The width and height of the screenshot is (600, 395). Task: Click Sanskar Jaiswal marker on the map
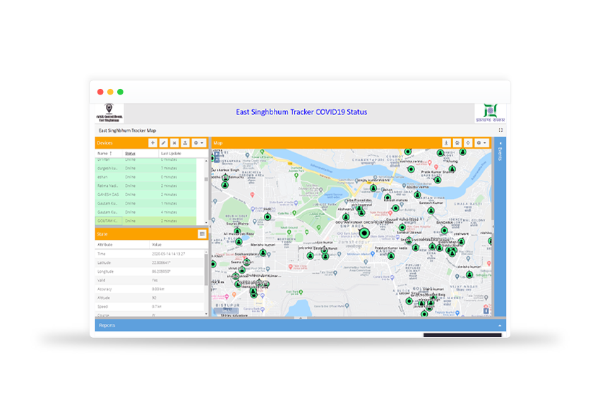click(x=409, y=240)
